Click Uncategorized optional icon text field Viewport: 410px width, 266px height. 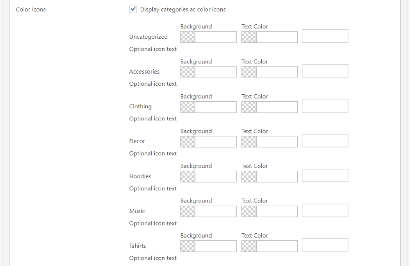coord(325,36)
